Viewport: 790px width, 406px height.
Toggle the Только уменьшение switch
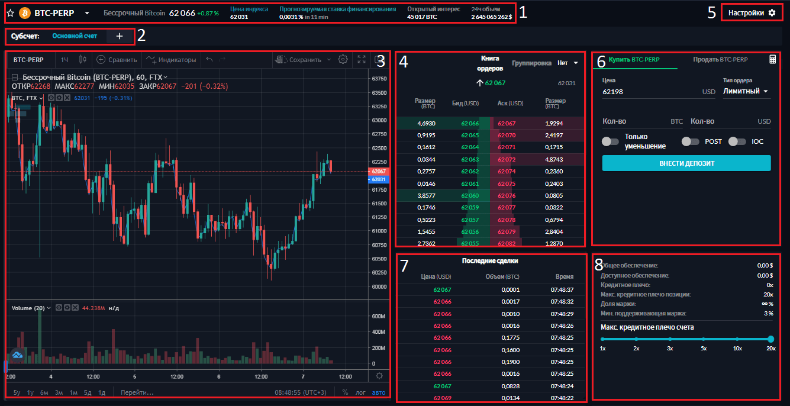pos(610,141)
